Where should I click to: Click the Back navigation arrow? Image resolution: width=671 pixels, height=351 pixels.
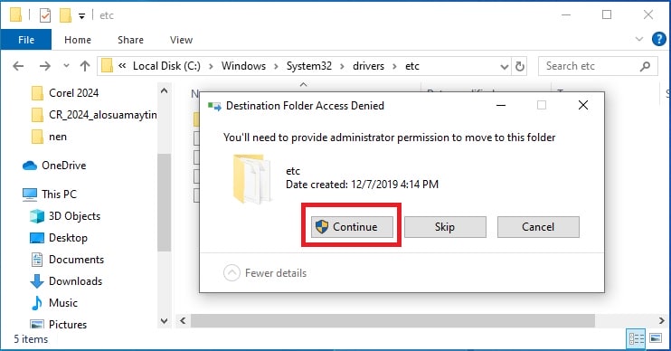pos(18,66)
